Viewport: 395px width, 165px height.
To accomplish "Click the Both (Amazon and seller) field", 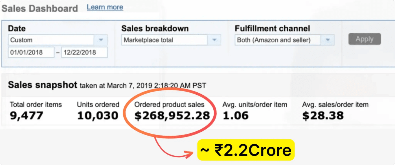I will [278, 40].
